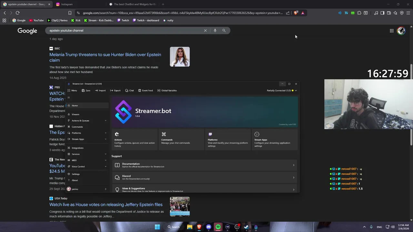Open Event Feed in Streamer.bot

[146, 91]
